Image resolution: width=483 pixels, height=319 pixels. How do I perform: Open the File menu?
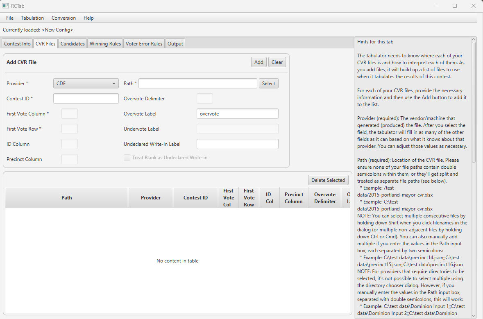(10, 18)
